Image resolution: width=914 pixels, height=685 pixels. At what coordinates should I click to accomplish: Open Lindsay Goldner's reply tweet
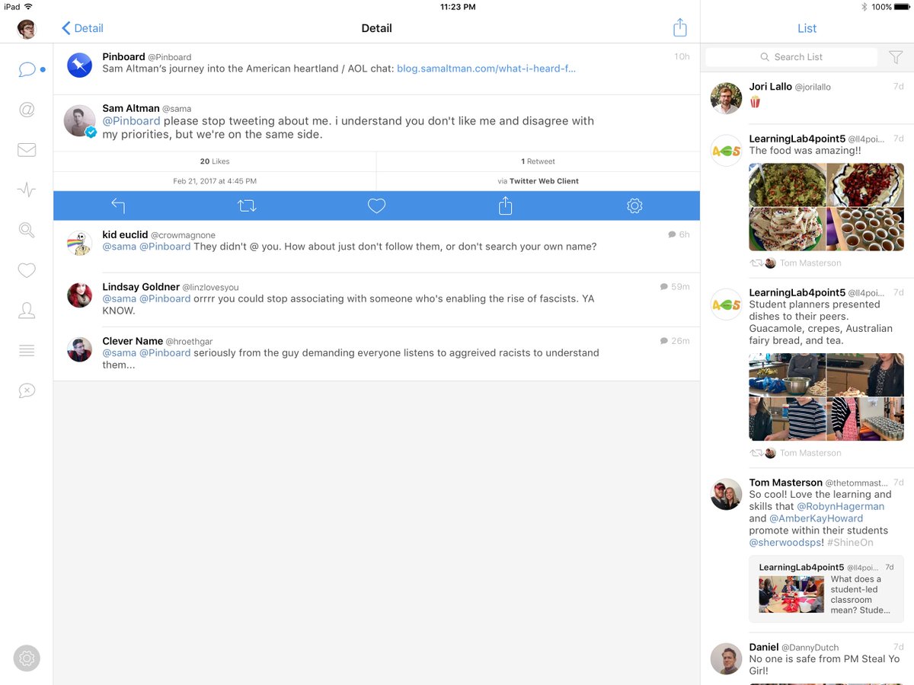(376, 300)
